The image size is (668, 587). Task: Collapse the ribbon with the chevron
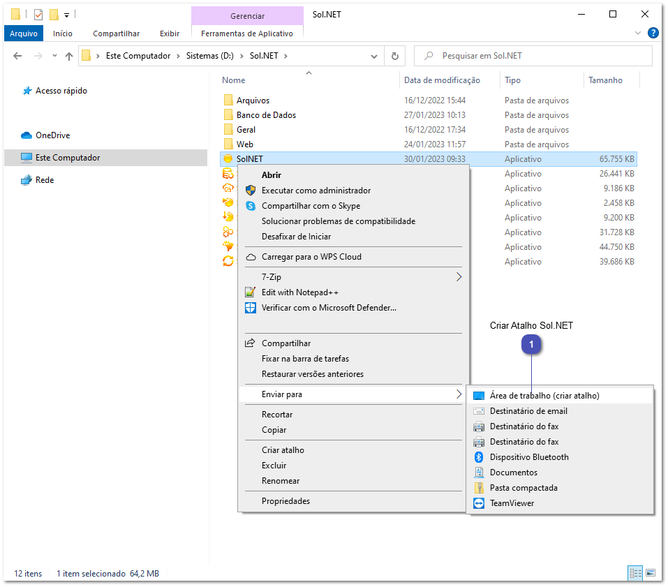pyautogui.click(x=637, y=33)
